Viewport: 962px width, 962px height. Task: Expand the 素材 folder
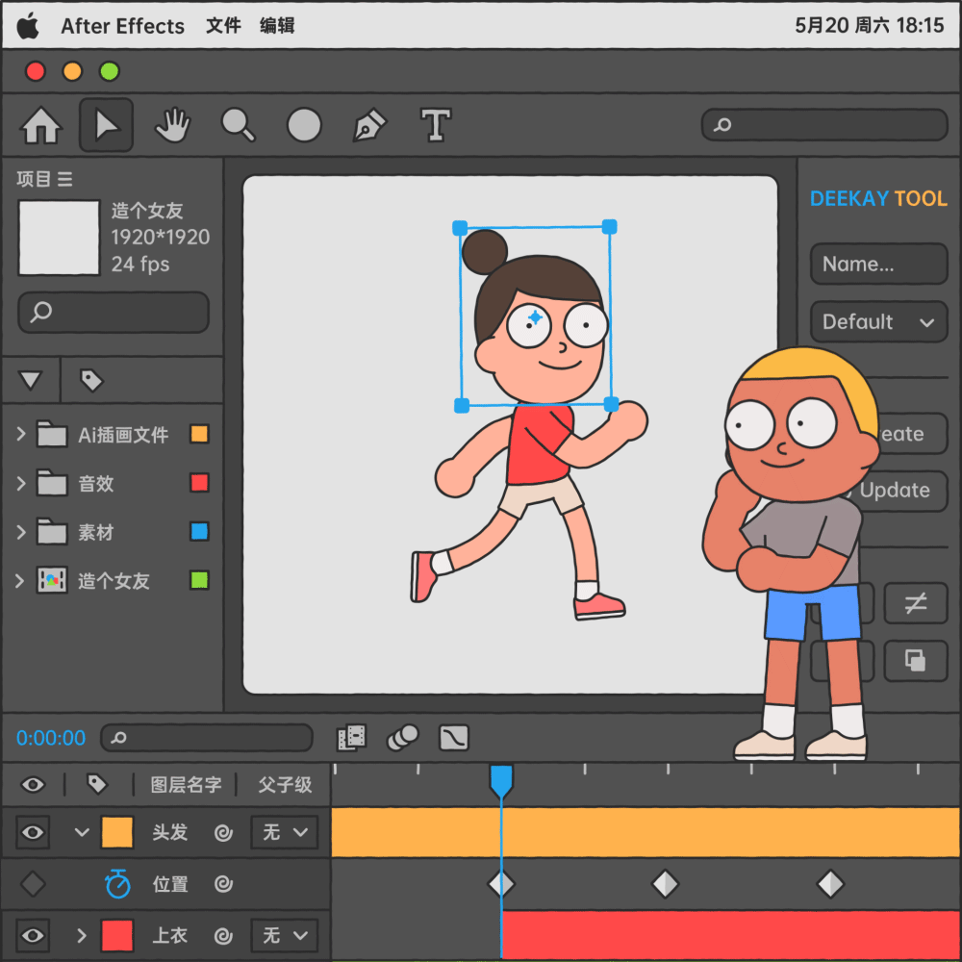pos(21,531)
